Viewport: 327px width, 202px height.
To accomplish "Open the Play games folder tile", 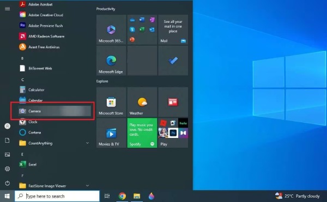I will click(173, 133).
